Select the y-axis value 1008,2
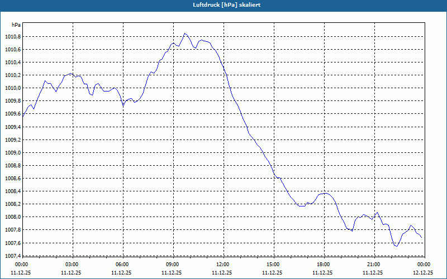Viewport: 447px width, 279px height. point(13,204)
